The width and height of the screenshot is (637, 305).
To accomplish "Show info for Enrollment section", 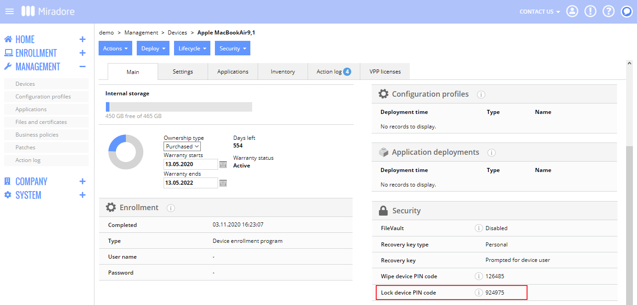I will click(x=171, y=208).
